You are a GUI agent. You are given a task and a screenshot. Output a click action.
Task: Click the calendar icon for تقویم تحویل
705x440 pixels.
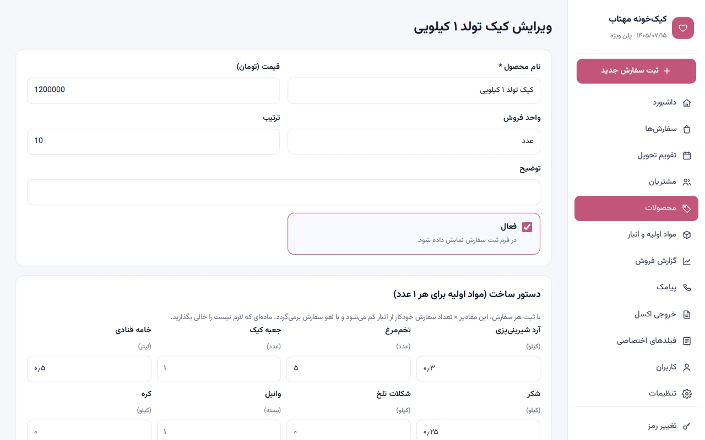tap(687, 156)
